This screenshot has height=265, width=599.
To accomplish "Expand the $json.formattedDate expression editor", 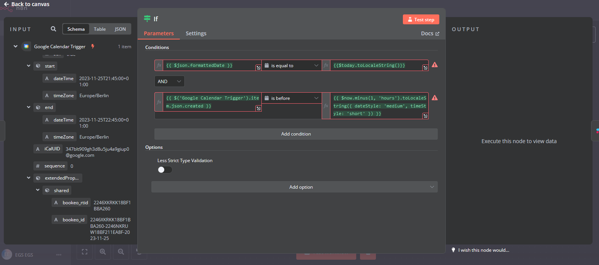I will click(258, 68).
